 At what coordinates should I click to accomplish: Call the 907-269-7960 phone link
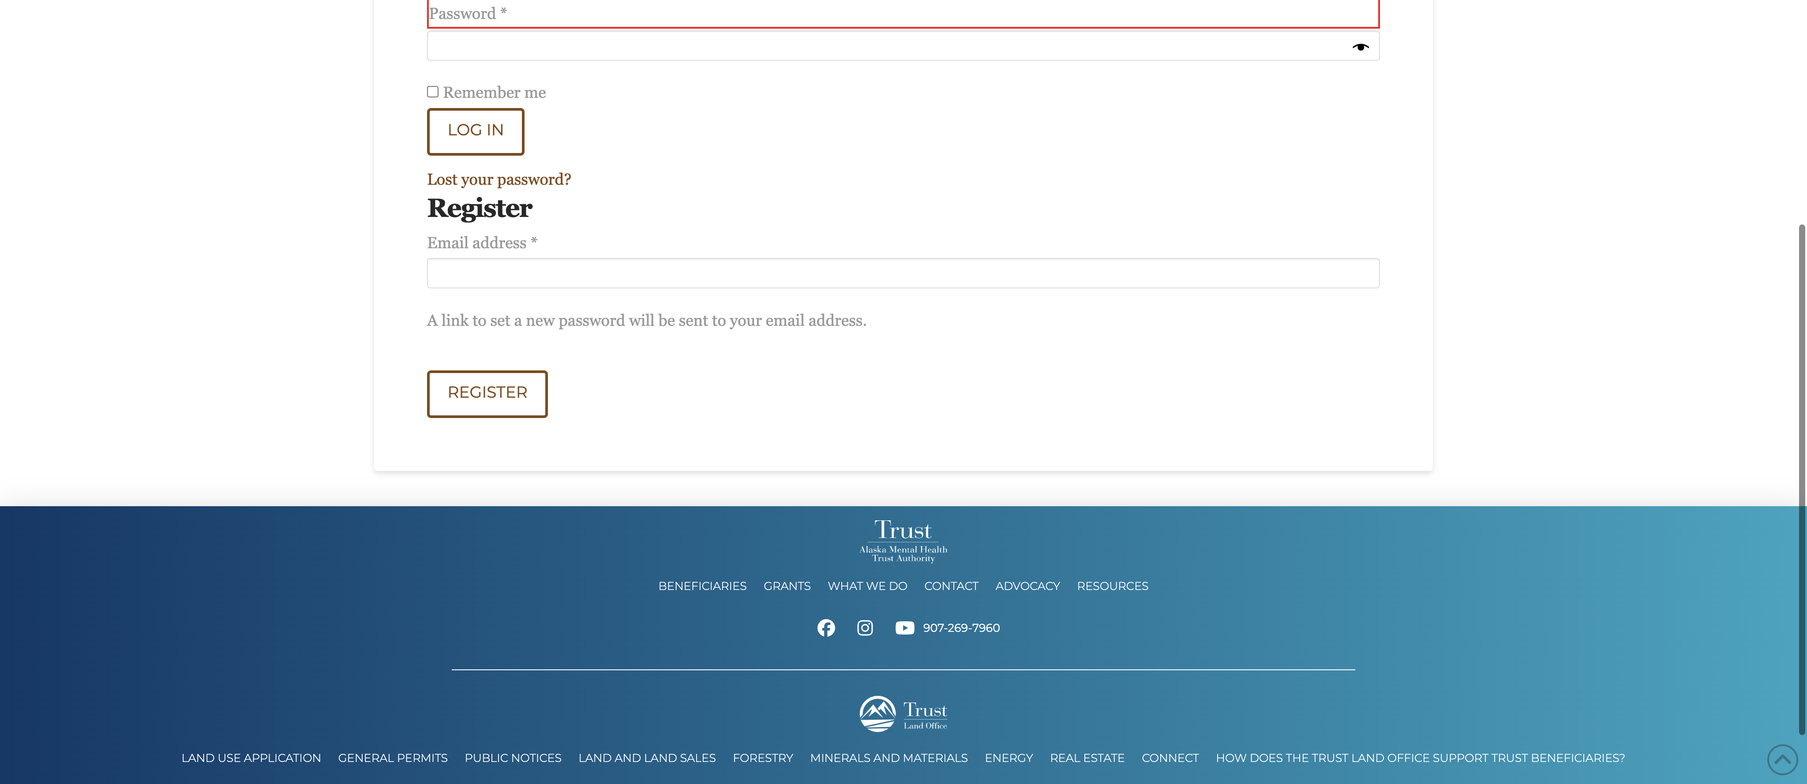[961, 628]
